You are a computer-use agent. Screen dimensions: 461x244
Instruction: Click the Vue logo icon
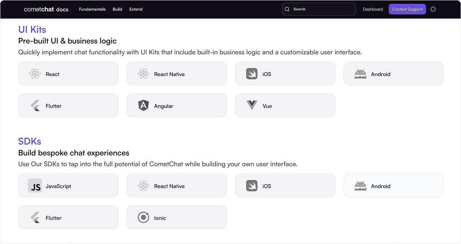pos(252,106)
